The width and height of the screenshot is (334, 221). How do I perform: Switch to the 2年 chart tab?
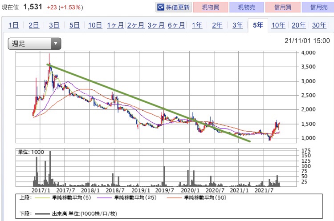point(217,25)
